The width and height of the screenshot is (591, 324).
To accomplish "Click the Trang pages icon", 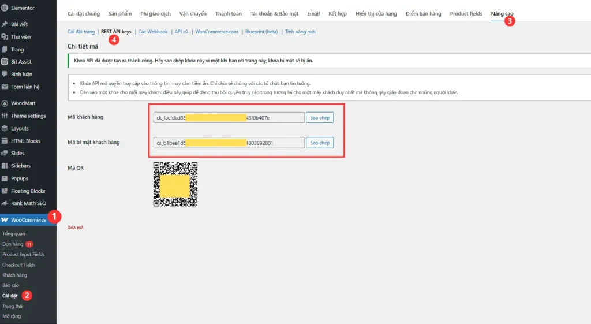I will click(x=5, y=50).
